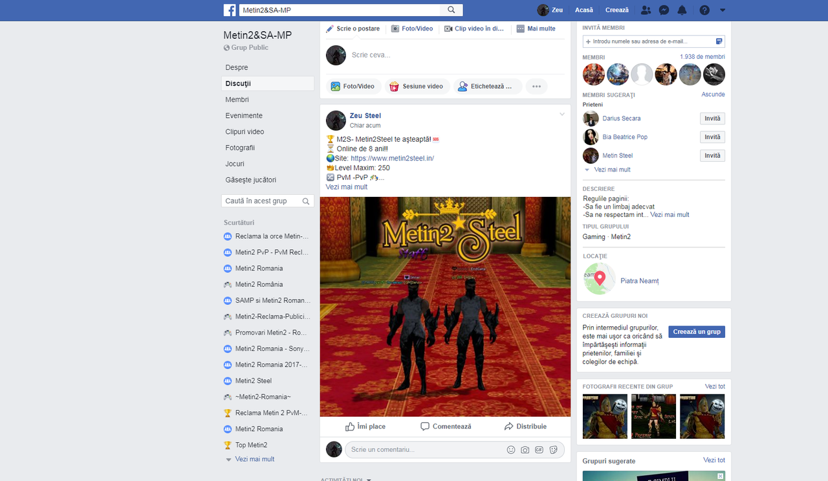828x481 pixels.
Task: Click the Caută în acest grup search field
Action: point(267,201)
